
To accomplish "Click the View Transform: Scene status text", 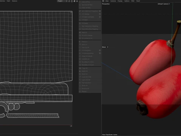I will click(x=110, y=134).
